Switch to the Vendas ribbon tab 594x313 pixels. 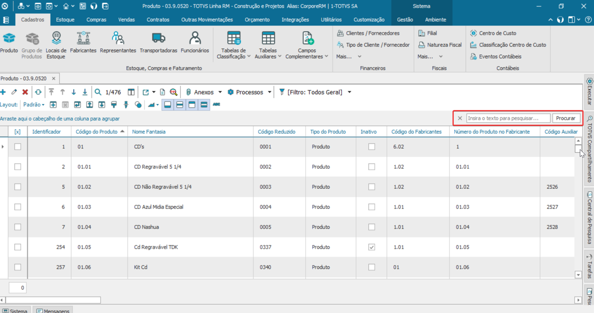click(x=127, y=20)
